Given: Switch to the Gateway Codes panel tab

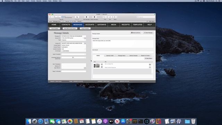Looking at the screenshot, I should pos(110,56).
